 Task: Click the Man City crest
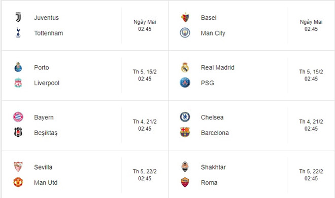click(185, 33)
